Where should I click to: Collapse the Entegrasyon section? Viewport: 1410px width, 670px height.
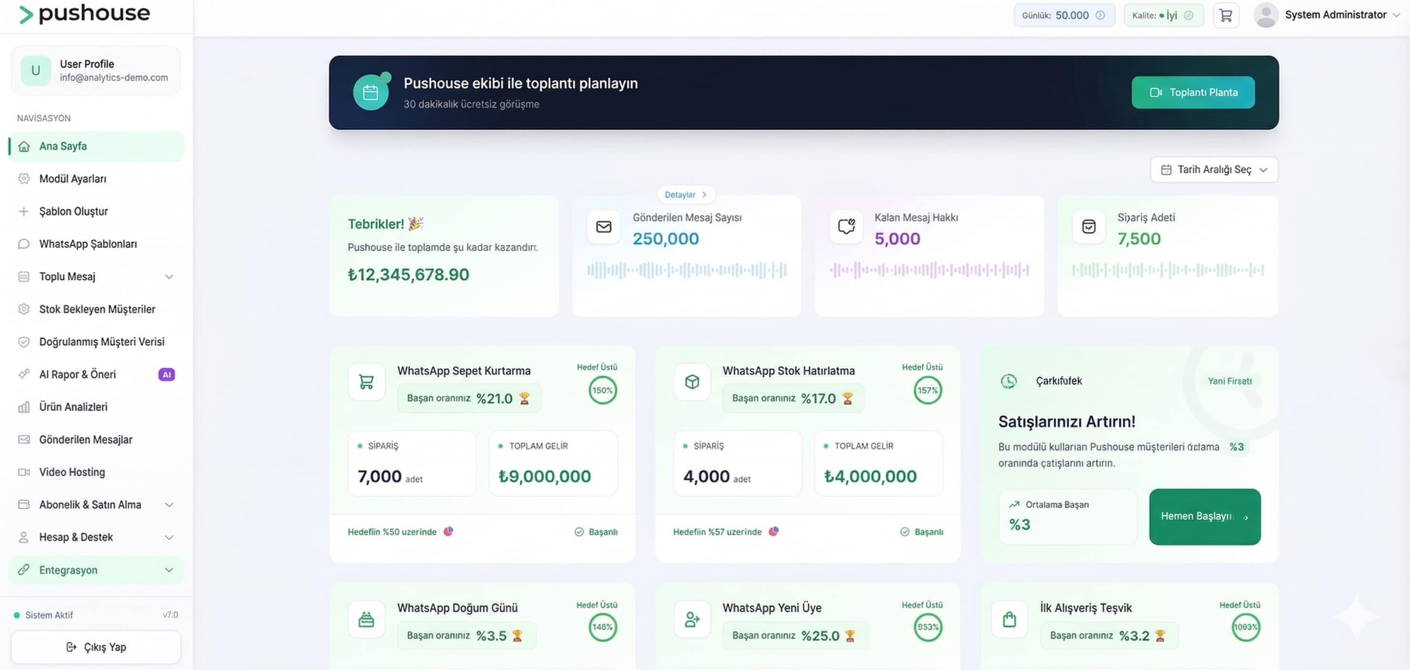pyautogui.click(x=169, y=570)
